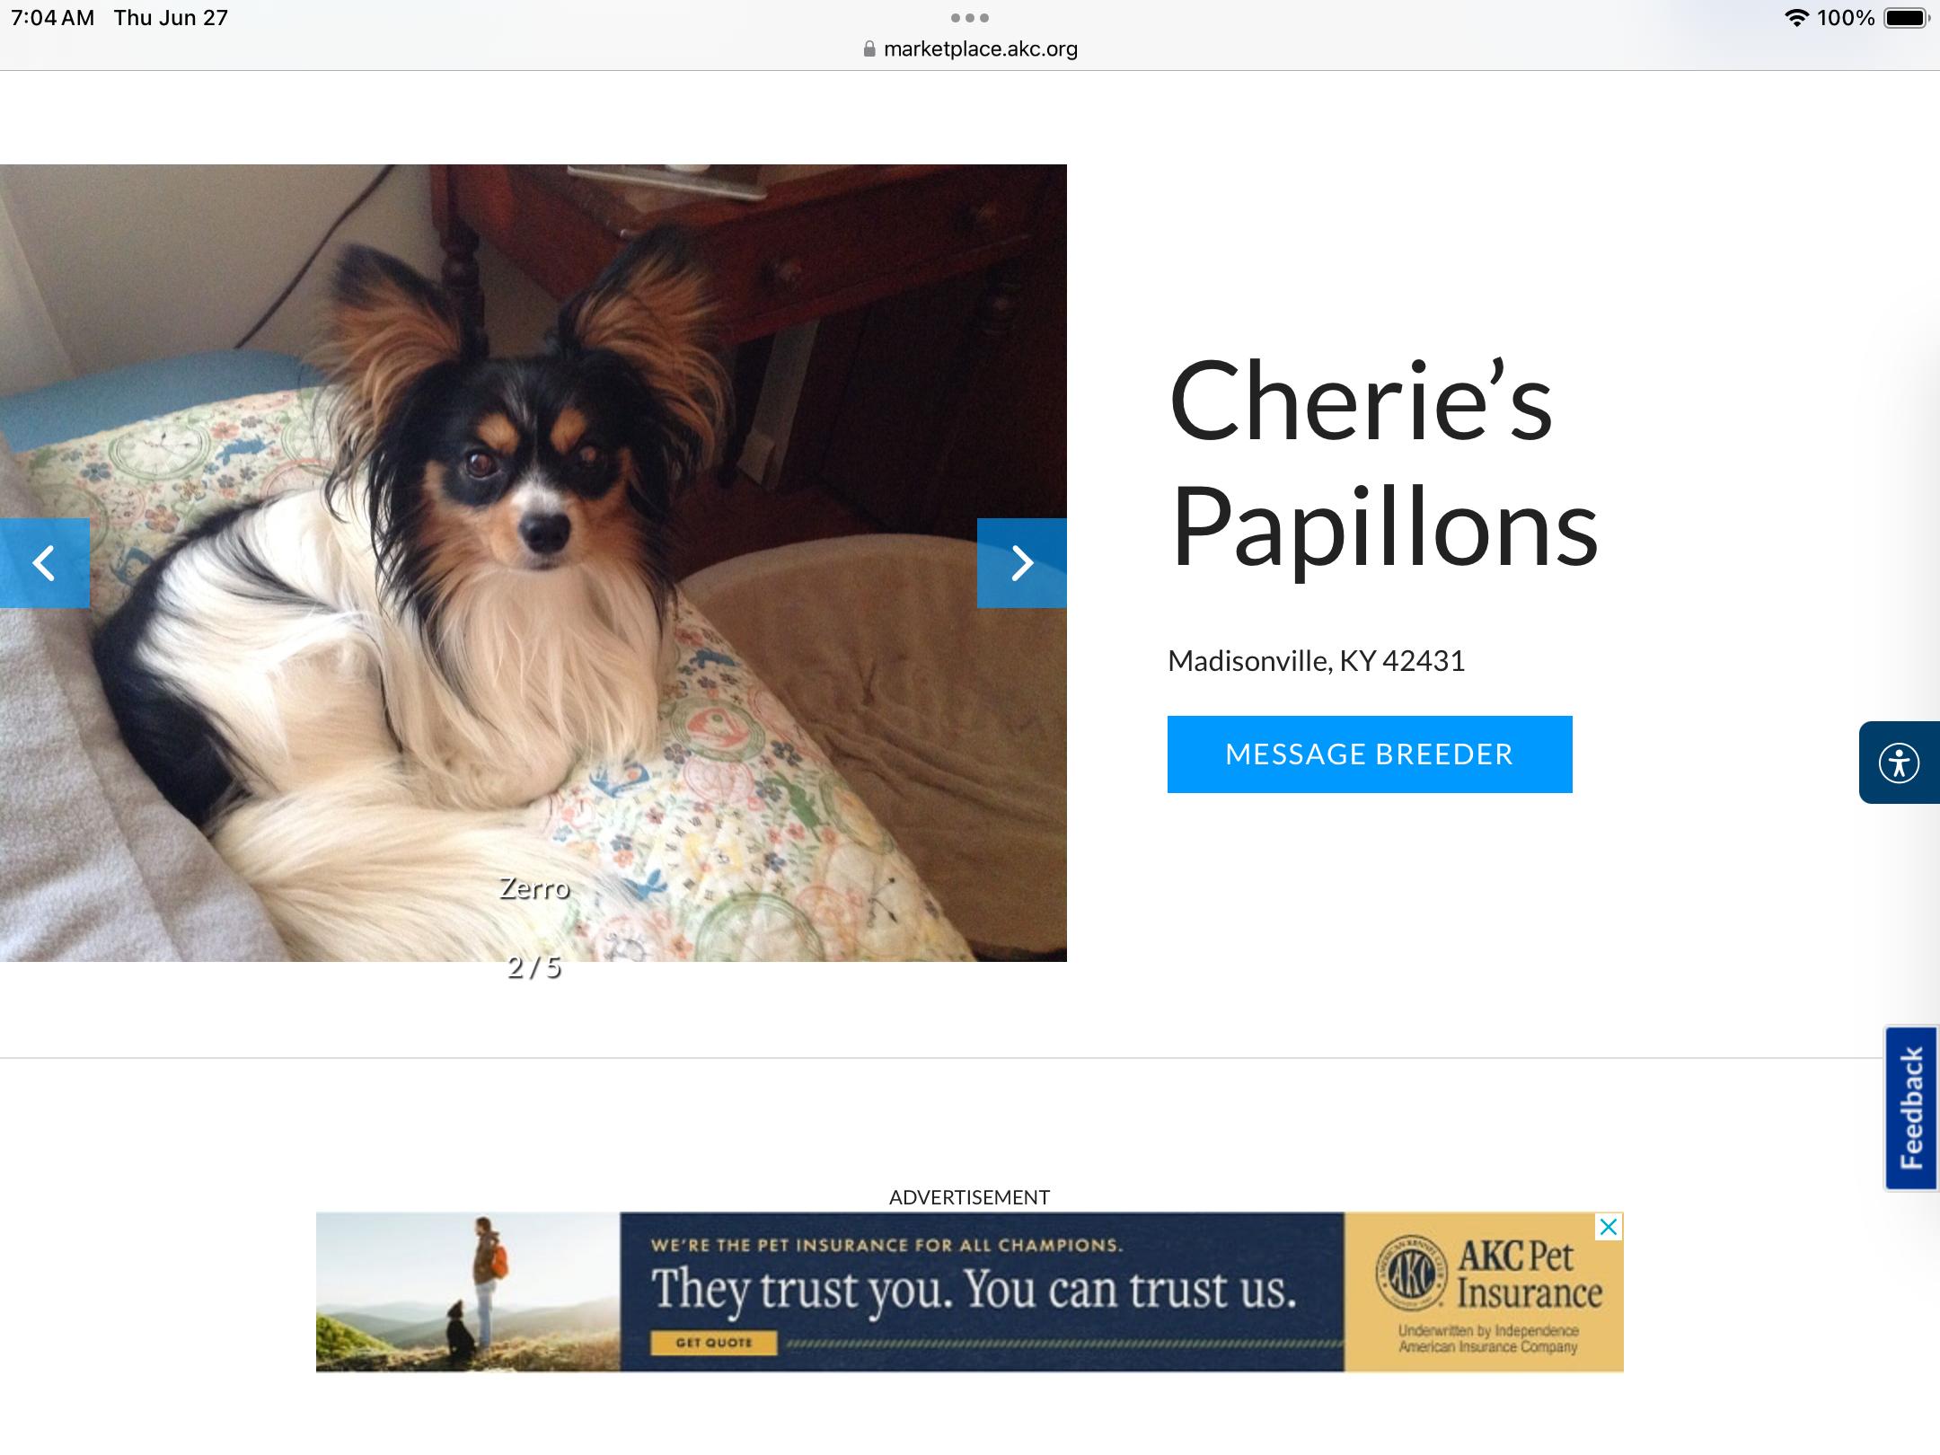Image resolution: width=1940 pixels, height=1455 pixels.
Task: Close the AKC Pet Insurance ad
Action: (x=1609, y=1227)
